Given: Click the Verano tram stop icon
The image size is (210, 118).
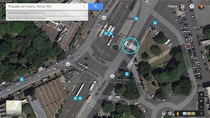Looking at the screenshot, I should tap(136, 19).
